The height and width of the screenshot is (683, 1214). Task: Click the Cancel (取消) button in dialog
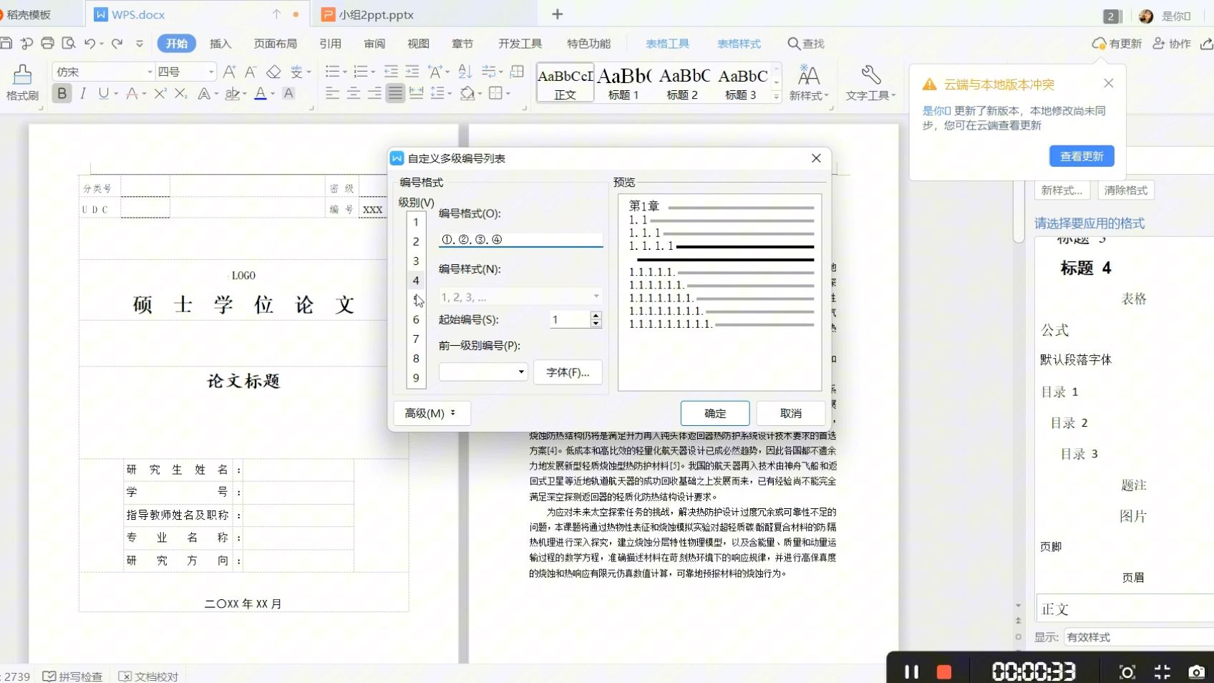pos(791,413)
